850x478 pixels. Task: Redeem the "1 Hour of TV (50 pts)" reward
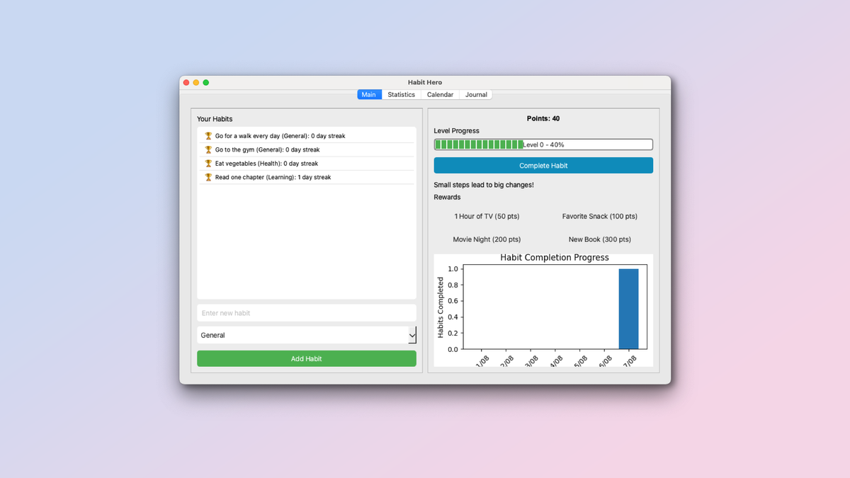(487, 216)
